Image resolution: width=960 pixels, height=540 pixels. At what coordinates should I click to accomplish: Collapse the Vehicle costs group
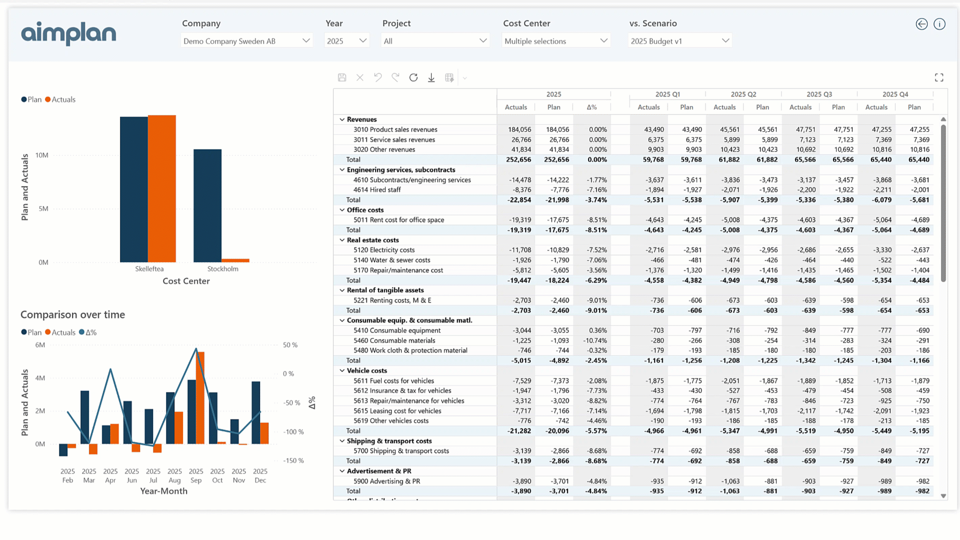(x=342, y=370)
